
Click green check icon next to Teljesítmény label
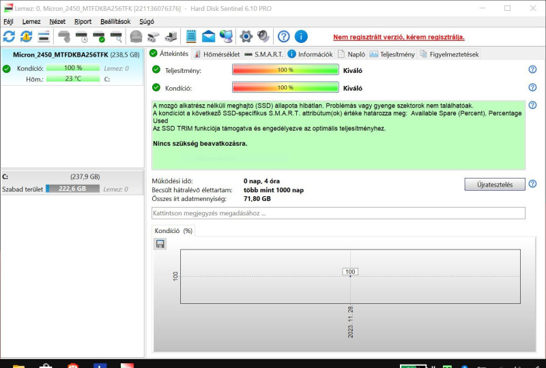tap(156, 70)
